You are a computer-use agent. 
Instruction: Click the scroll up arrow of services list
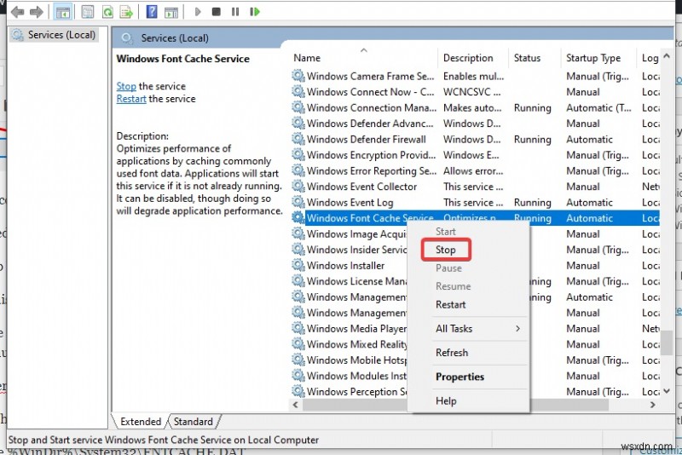pos(667,56)
